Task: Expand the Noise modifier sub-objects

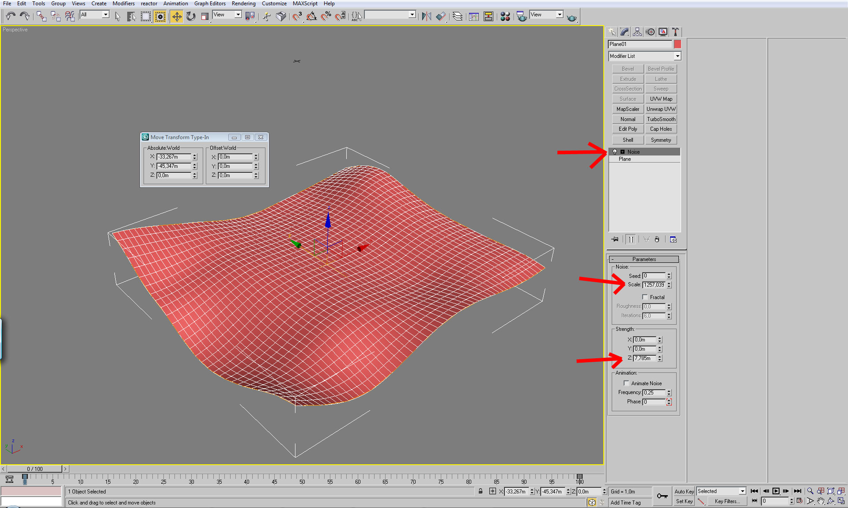Action: pos(622,152)
